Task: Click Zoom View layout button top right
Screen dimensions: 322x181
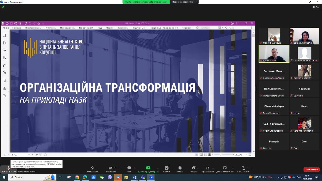Action: [x=316, y=7]
